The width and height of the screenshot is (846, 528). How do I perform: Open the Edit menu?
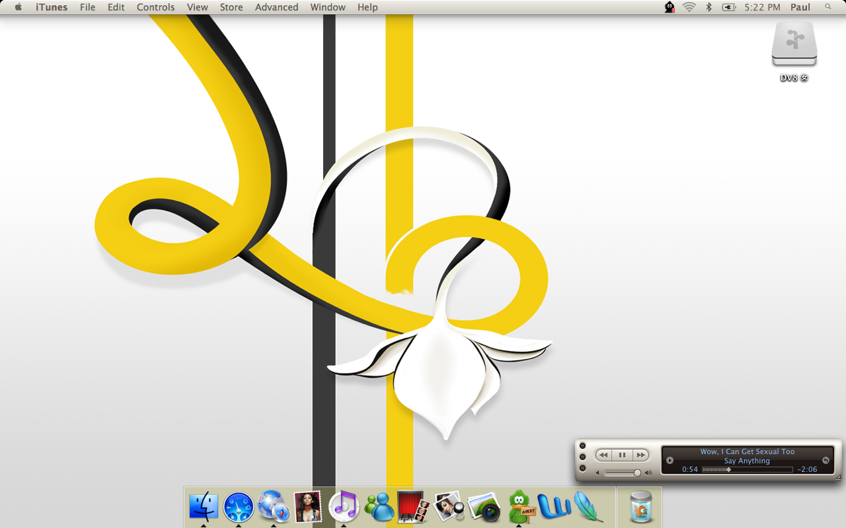pos(116,7)
